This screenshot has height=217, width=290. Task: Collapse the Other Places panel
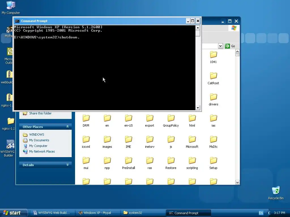point(67,127)
